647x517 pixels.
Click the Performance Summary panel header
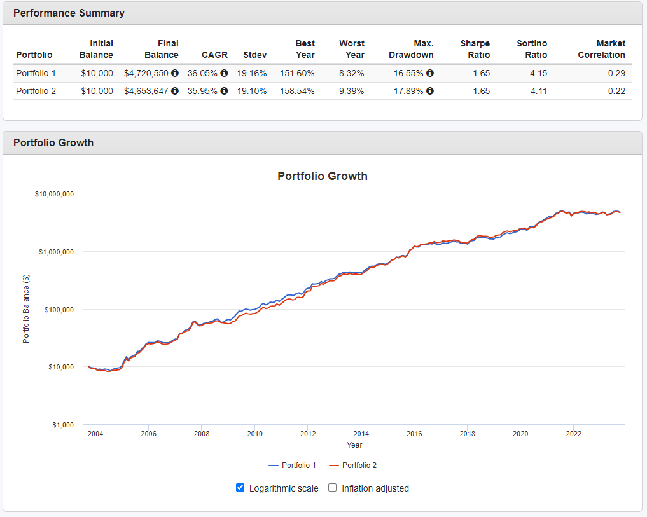[323, 13]
